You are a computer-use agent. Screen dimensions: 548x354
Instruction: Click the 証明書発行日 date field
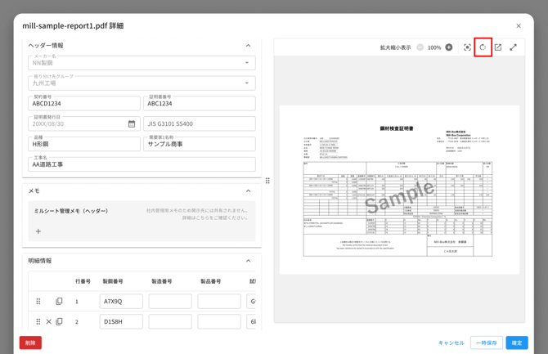coord(84,123)
